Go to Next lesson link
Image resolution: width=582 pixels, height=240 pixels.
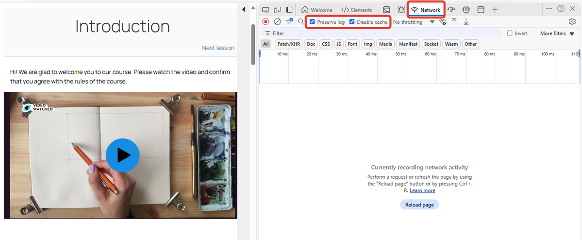tap(218, 48)
